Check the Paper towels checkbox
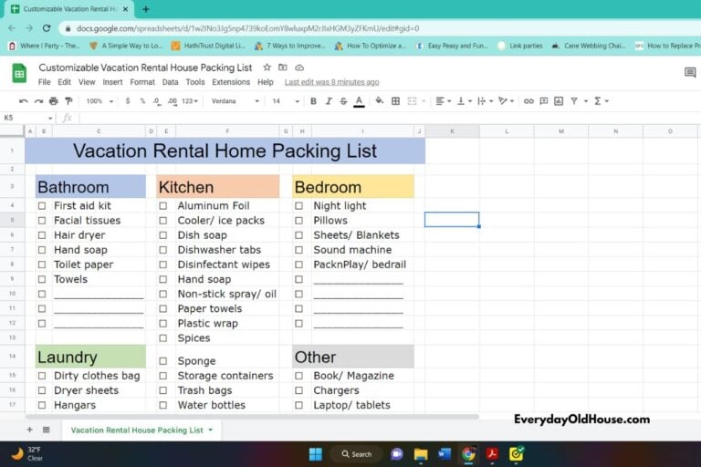Image resolution: width=701 pixels, height=467 pixels. [x=163, y=309]
